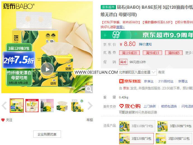
Task: Claim the 满59减15 coupon
Action: point(152,53)
